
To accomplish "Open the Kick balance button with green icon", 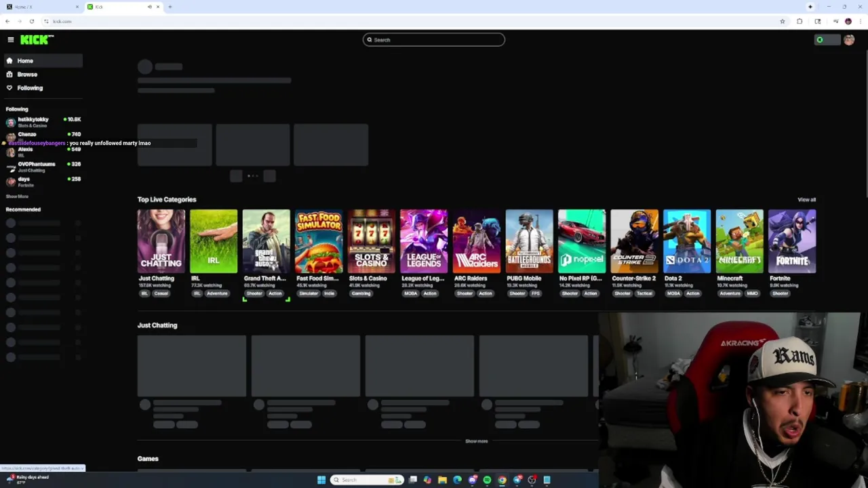I will click(827, 40).
